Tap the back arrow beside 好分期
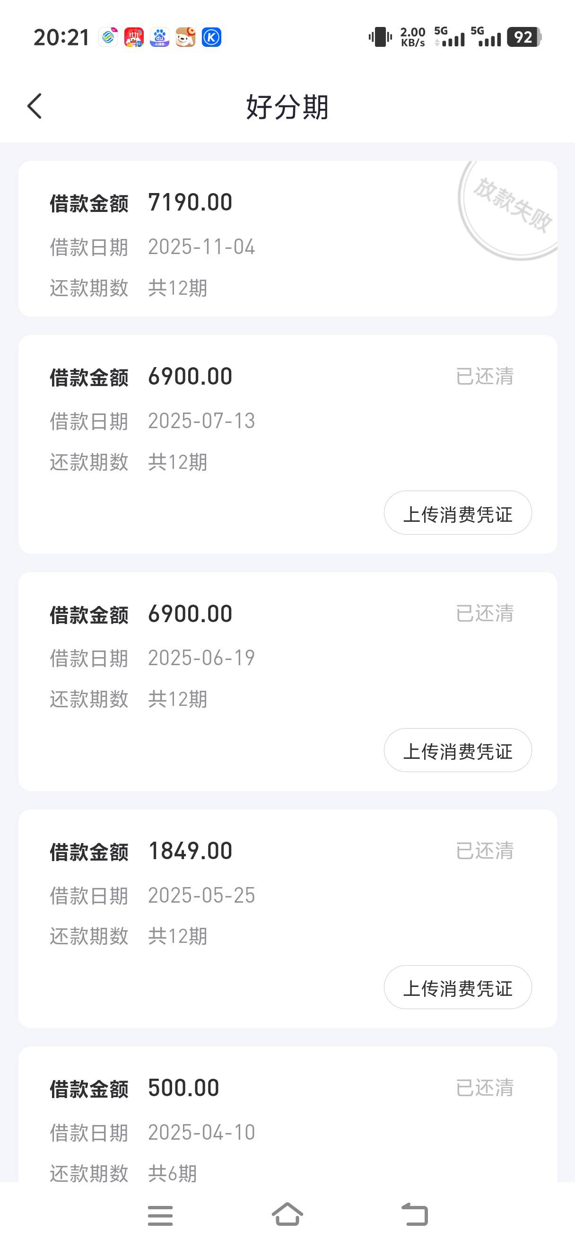575x1249 pixels. point(35,106)
